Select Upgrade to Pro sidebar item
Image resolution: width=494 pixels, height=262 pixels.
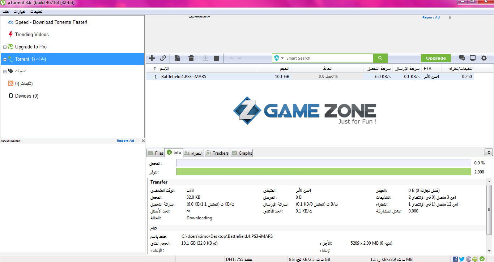[x=31, y=47]
